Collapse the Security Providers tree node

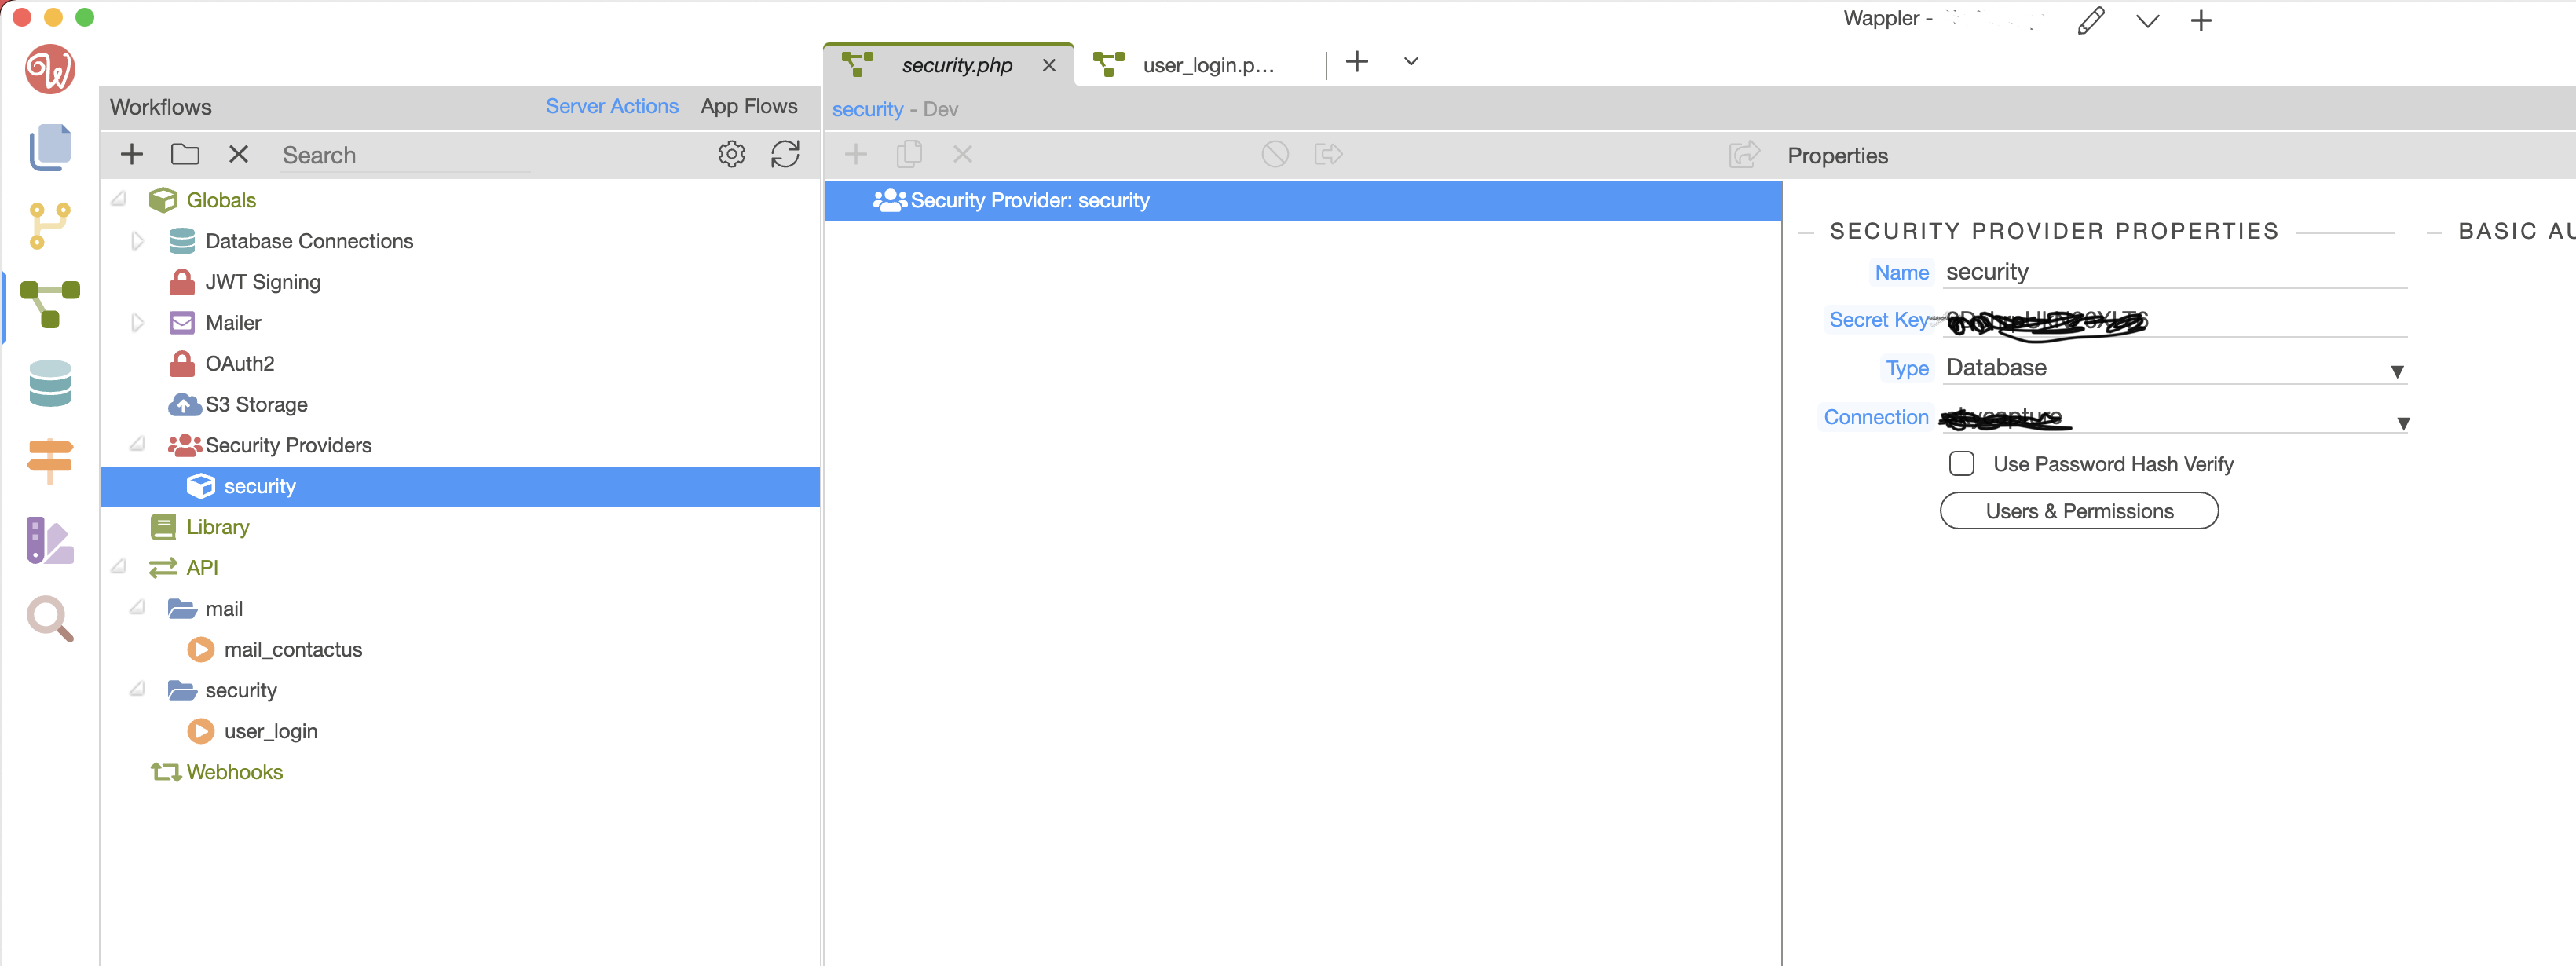[x=138, y=444]
